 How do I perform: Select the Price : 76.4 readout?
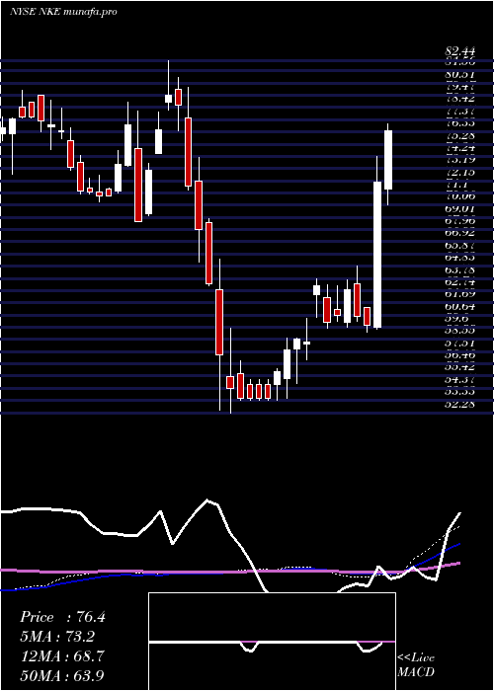[62, 617]
